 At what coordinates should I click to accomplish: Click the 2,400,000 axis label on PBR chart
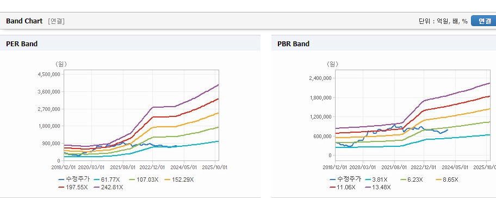tap(321, 78)
